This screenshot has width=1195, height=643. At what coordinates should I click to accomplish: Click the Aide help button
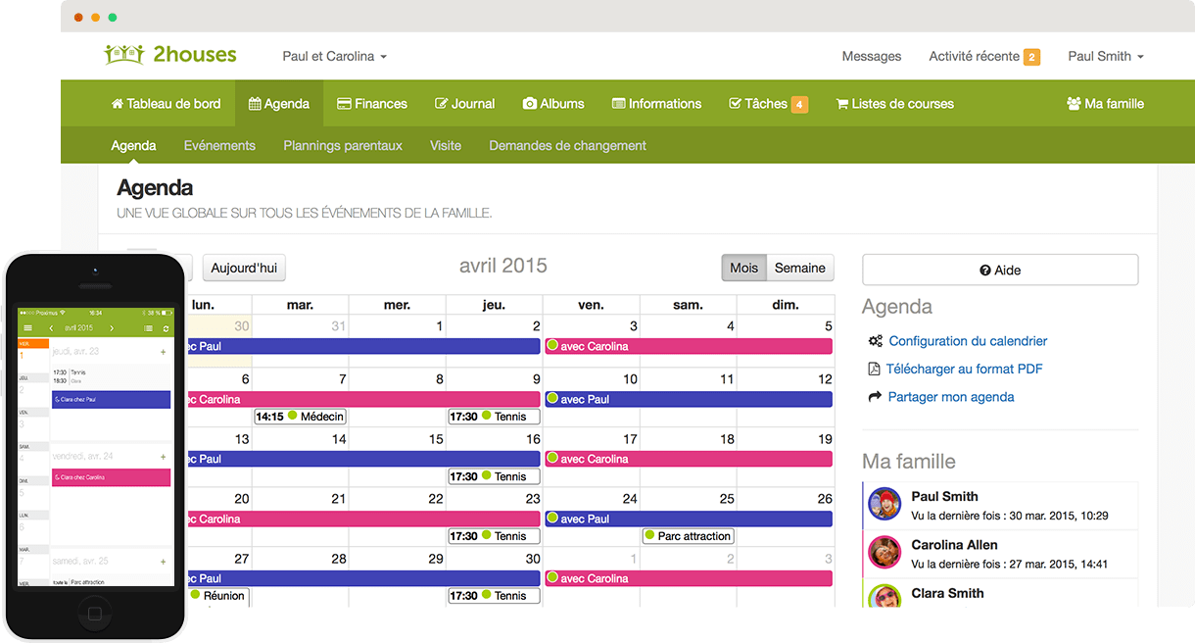point(999,271)
